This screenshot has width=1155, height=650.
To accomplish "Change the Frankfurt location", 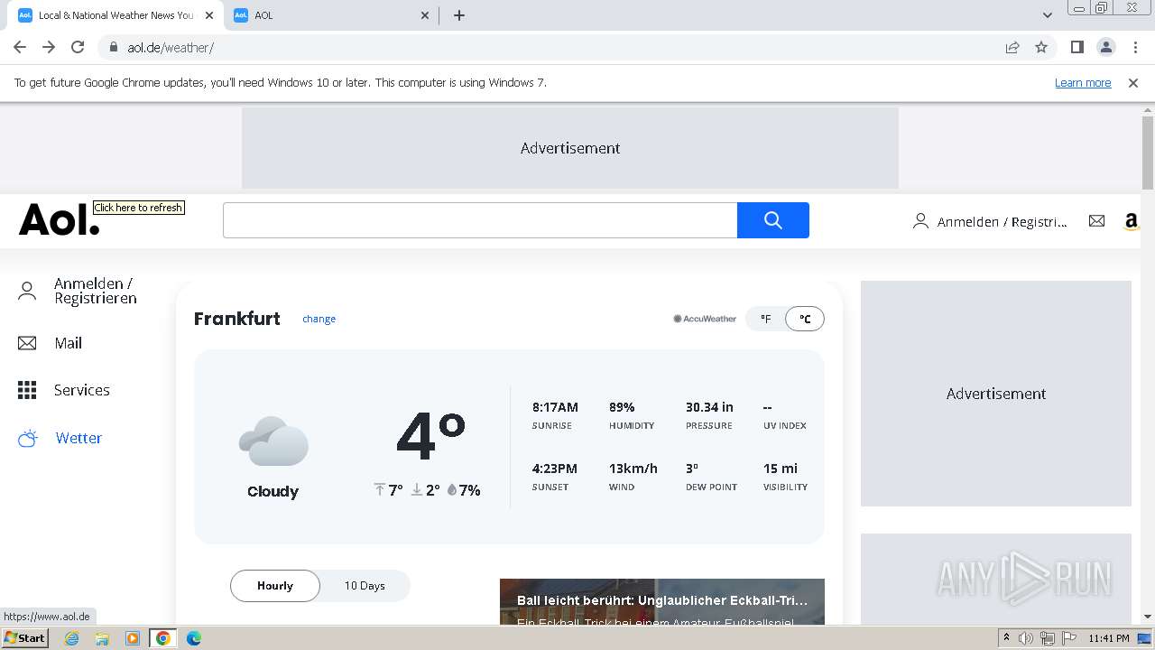I will 319,319.
